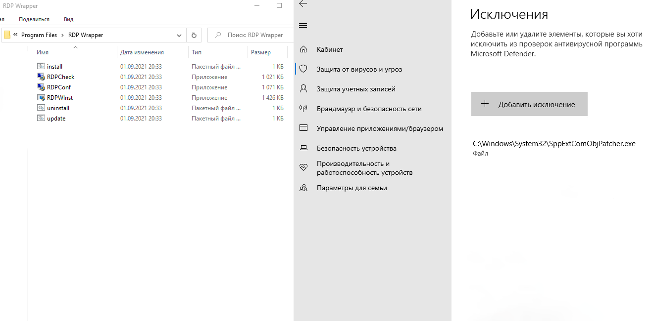Click the home icon next to Кабинет

(x=303, y=49)
